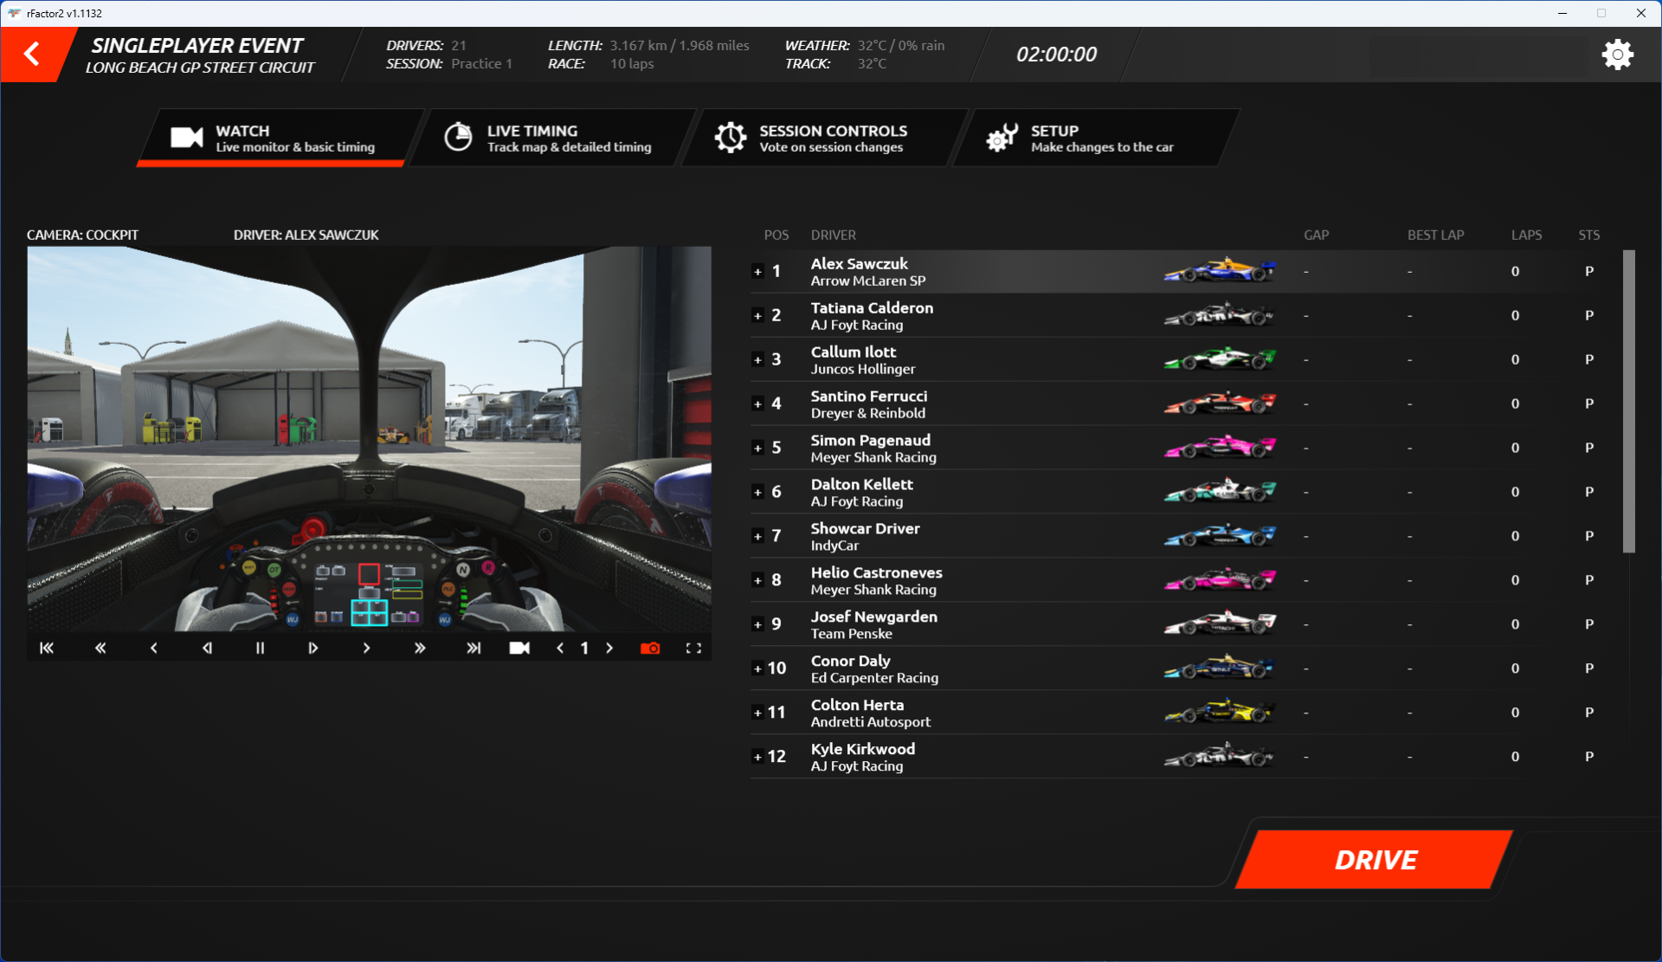1662x962 pixels.
Task: Select driver Tatiana Calderon
Action: click(x=872, y=308)
